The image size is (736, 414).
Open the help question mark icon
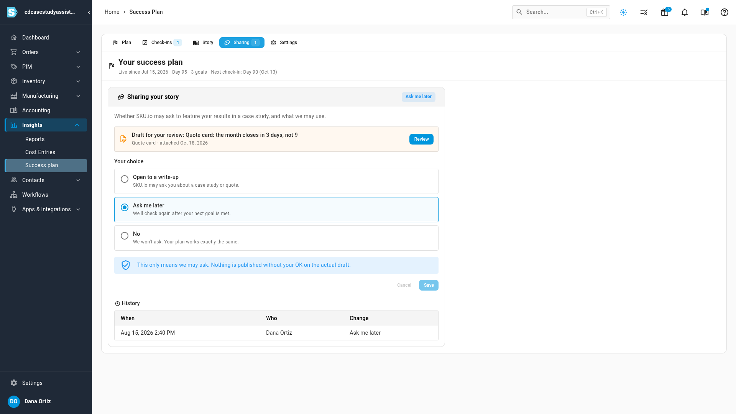point(724,12)
